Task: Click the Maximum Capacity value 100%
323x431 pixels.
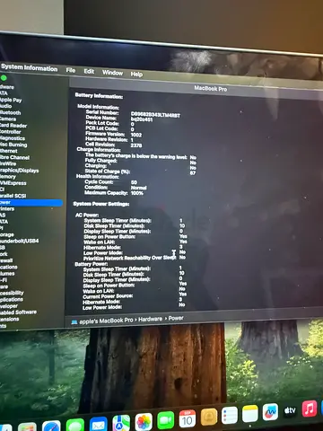Action: (137, 193)
